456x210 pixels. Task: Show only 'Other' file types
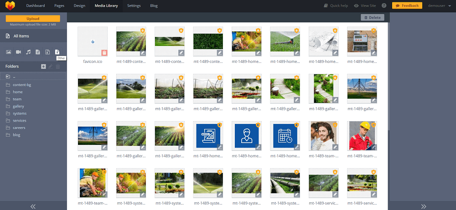[57, 52]
